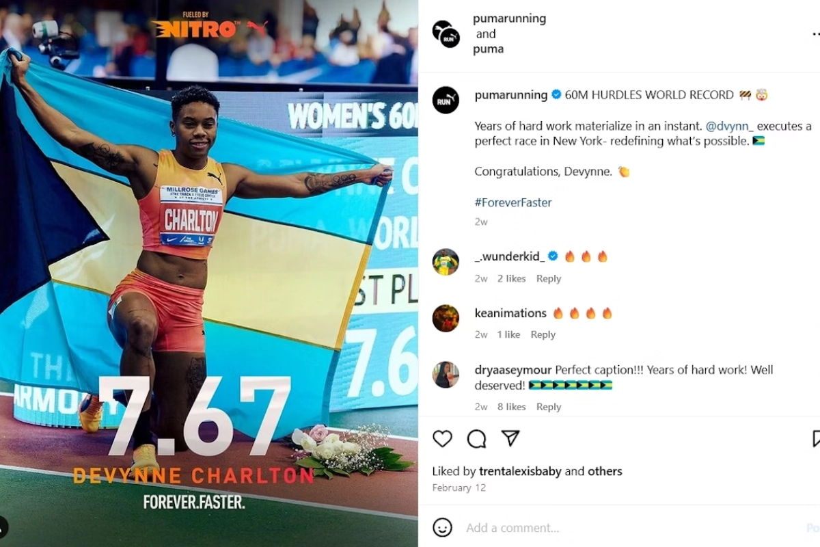Open the @dvynn_ mention in the caption
820x547 pixels.
(729, 126)
